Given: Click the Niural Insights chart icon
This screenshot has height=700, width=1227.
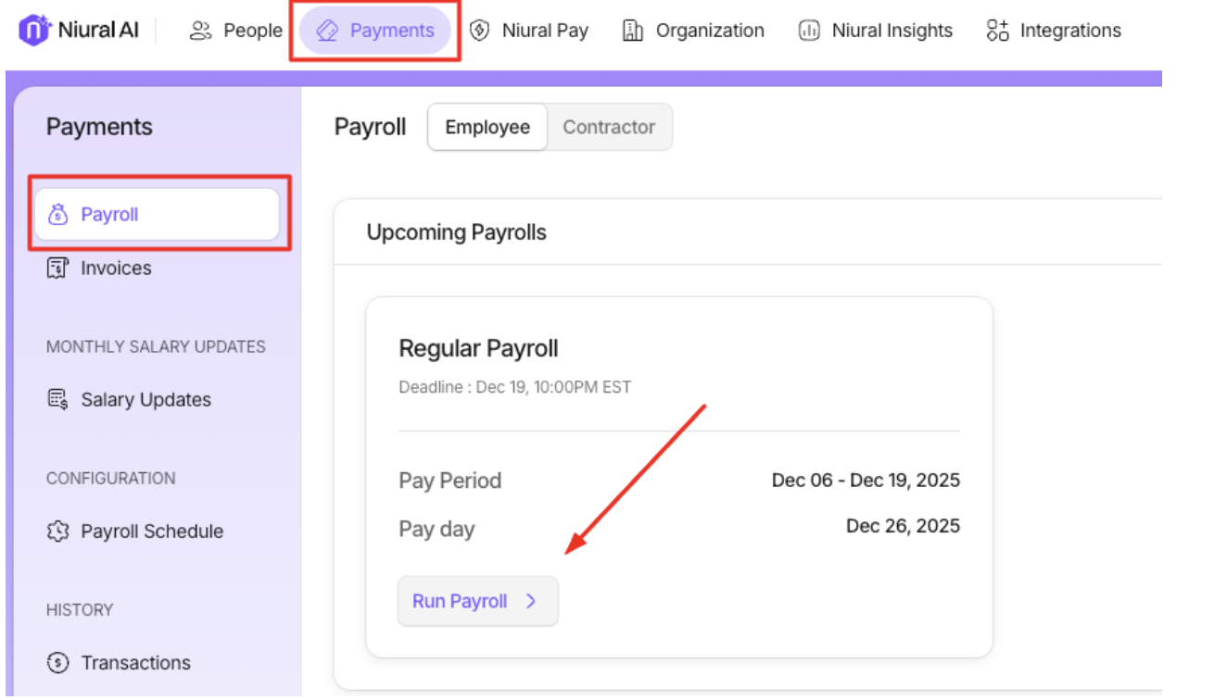Looking at the screenshot, I should click(x=809, y=31).
